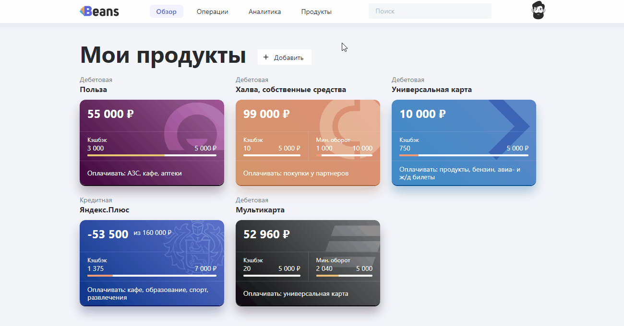Click the Мои продукты heading
The width and height of the screenshot is (624, 326).
pos(163,55)
